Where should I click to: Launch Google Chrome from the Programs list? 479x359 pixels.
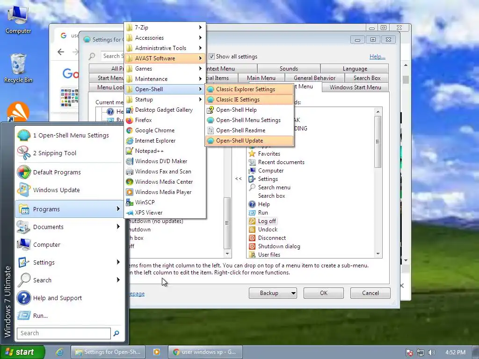pyautogui.click(x=165, y=130)
